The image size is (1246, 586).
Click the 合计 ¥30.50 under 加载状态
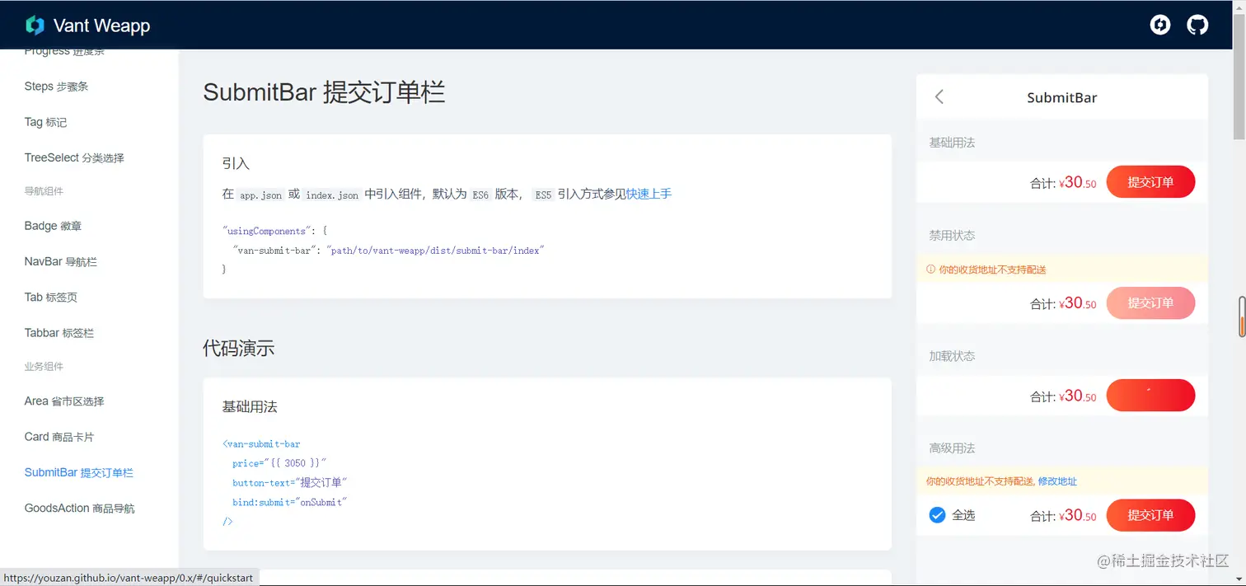(1063, 396)
